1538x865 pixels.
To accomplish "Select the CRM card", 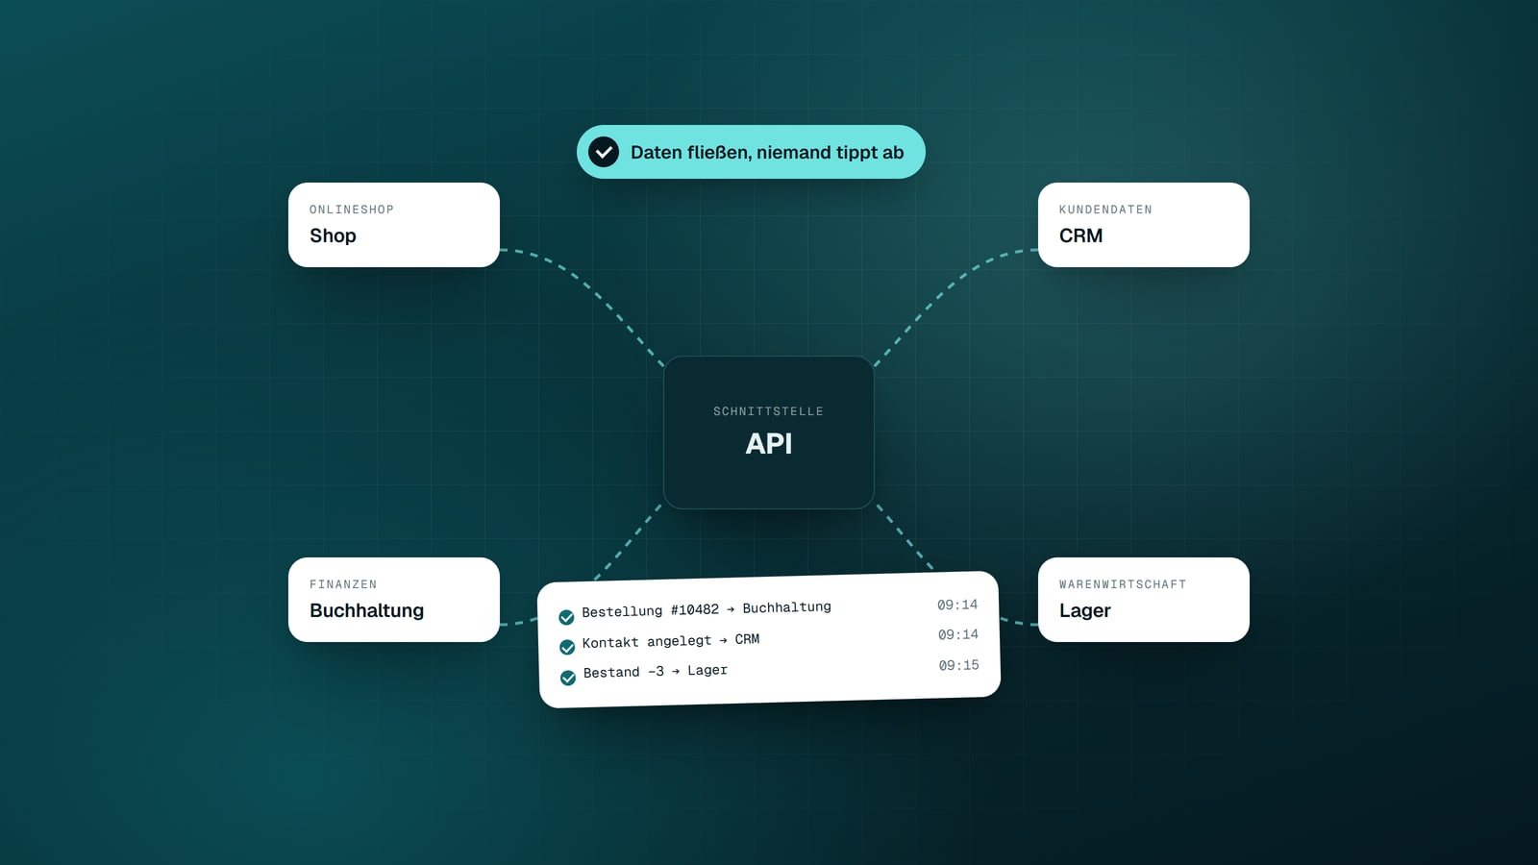I will pyautogui.click(x=1144, y=225).
